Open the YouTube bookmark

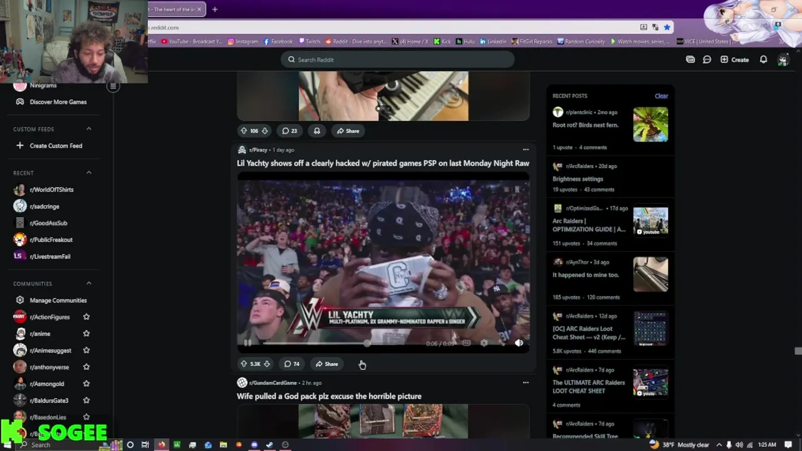click(191, 41)
